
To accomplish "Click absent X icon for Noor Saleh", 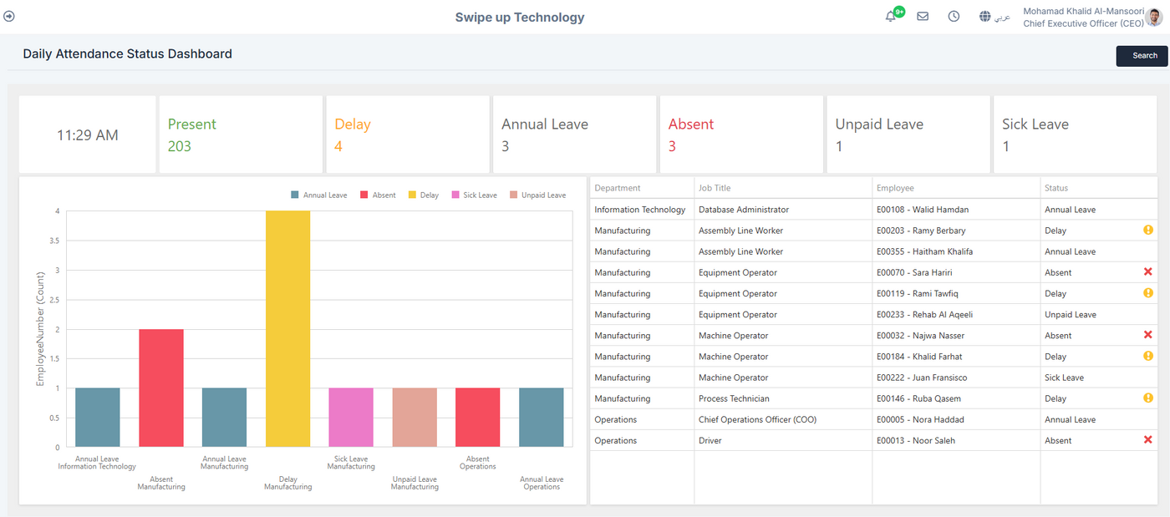I will (x=1147, y=440).
